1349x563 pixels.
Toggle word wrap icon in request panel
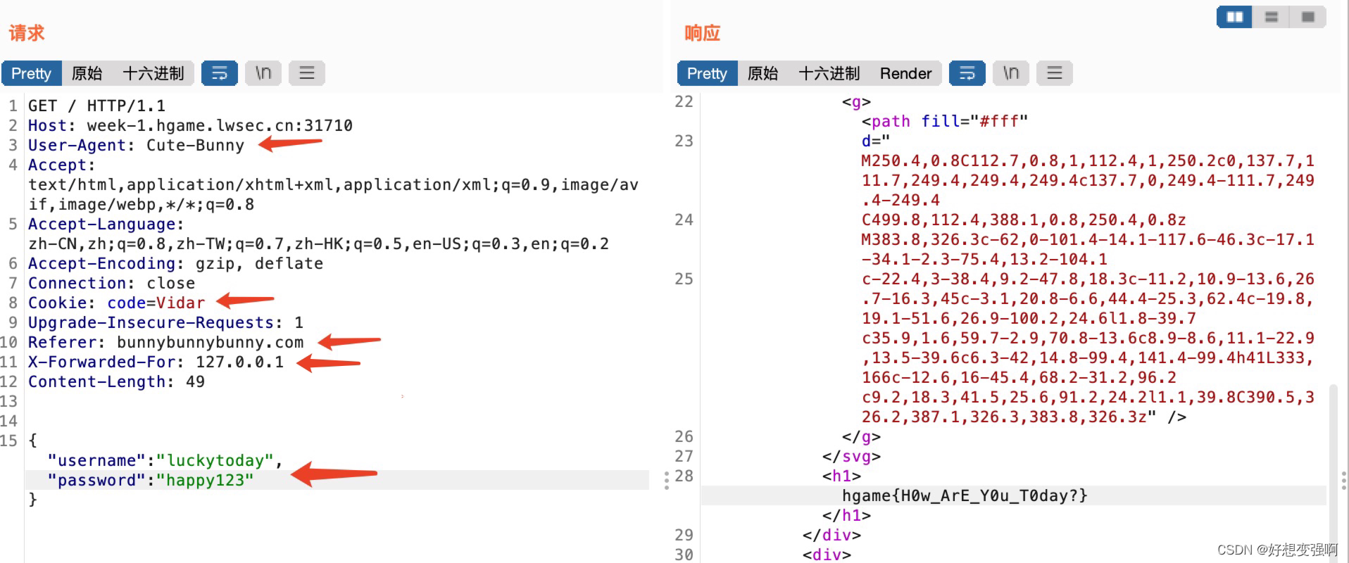click(x=220, y=73)
